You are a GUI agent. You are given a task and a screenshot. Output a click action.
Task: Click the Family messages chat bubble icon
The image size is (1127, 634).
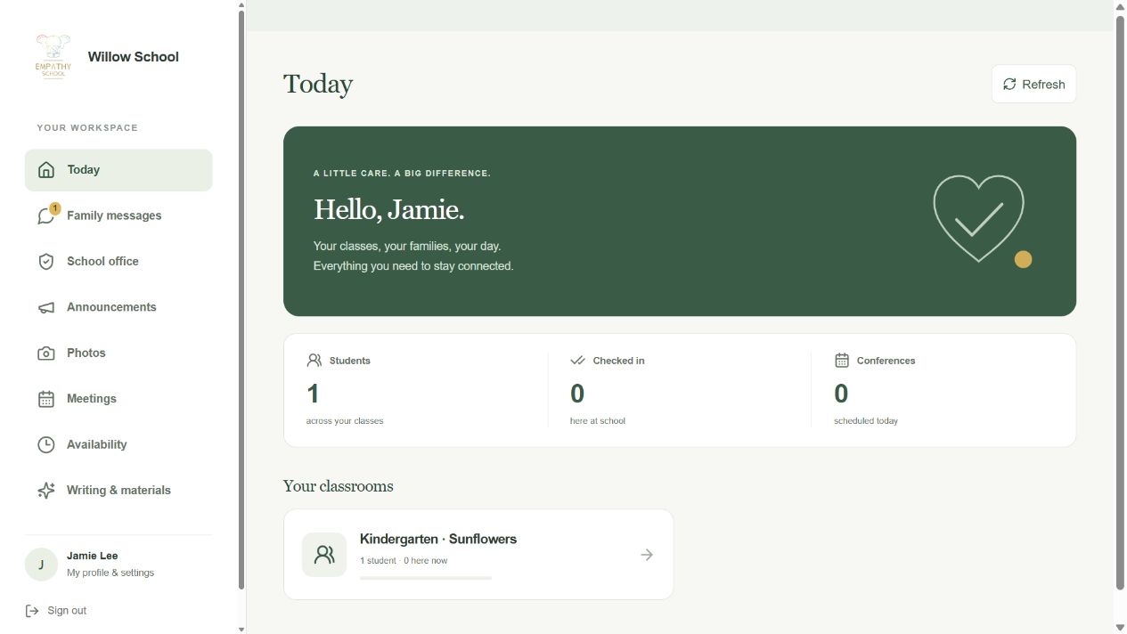(46, 216)
